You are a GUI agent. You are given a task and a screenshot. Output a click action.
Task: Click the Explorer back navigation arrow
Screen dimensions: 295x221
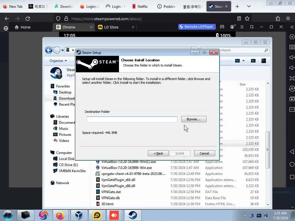click(49, 50)
